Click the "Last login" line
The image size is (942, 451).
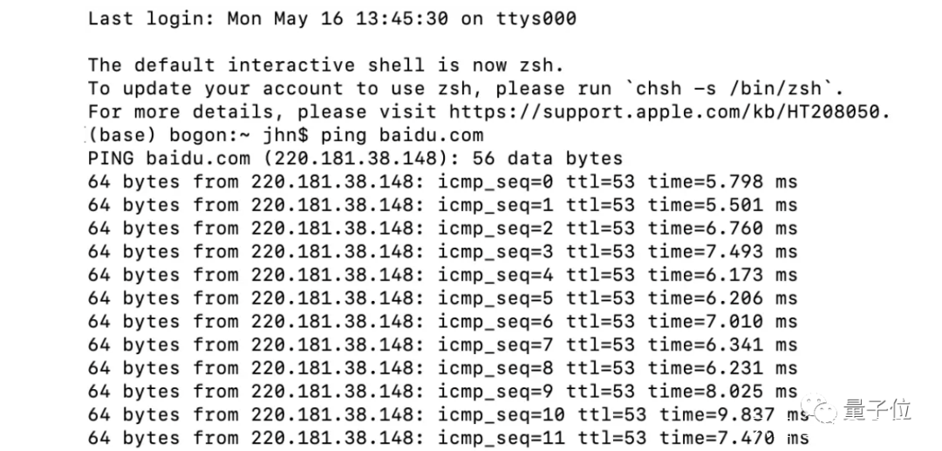click(x=331, y=18)
